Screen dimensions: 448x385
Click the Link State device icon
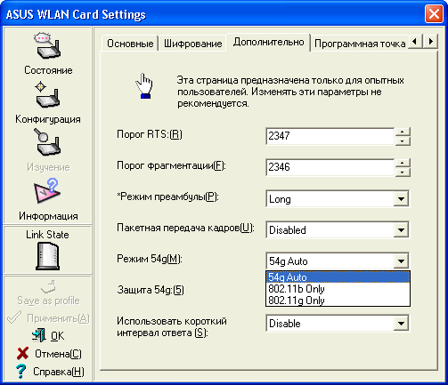[x=47, y=256]
